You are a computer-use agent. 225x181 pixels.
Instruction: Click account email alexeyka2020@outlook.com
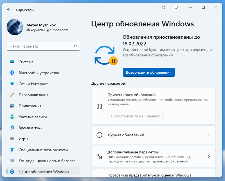[47, 30]
